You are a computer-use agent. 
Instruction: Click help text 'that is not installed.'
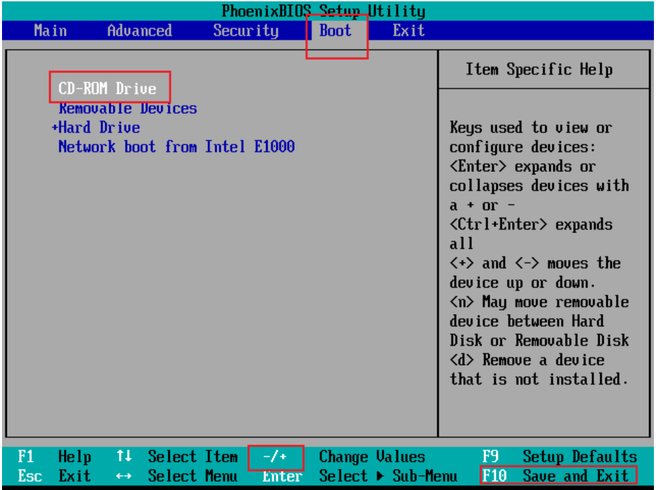pyautogui.click(x=538, y=380)
